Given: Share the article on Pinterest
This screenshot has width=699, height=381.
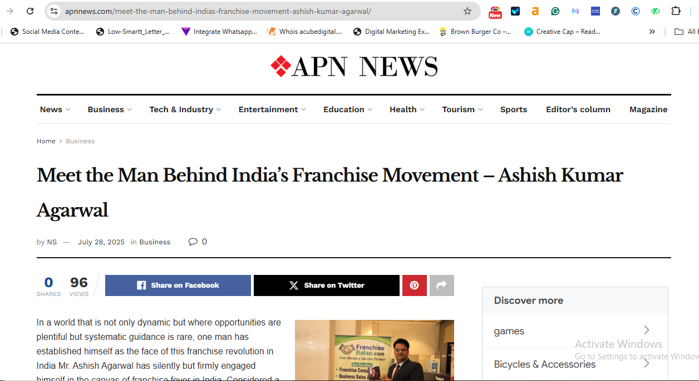Looking at the screenshot, I should tap(414, 285).
